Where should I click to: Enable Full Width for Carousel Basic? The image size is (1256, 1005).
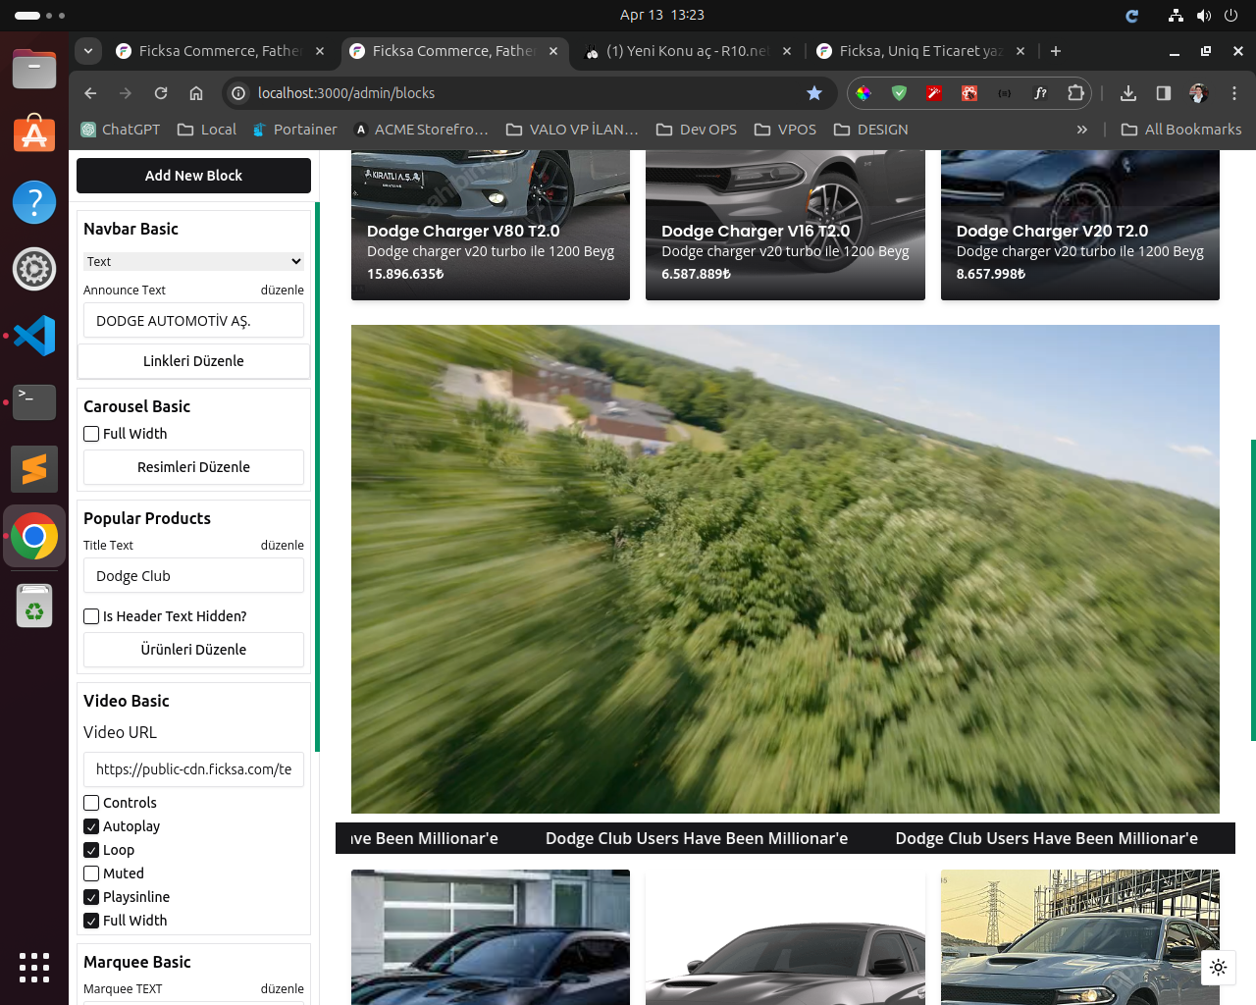(x=91, y=434)
